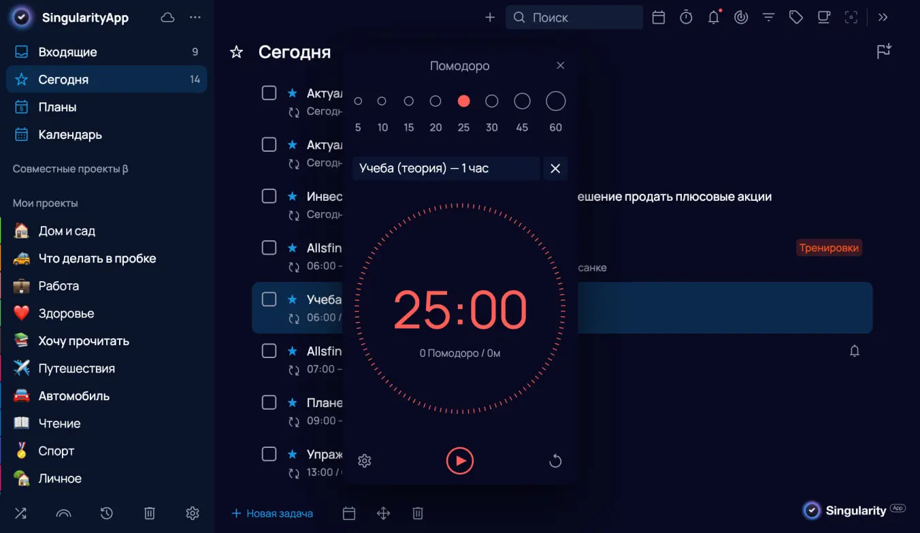Clear the selected task in the Pomodoro dropdown
Viewport: 920px width, 533px height.
click(555, 168)
